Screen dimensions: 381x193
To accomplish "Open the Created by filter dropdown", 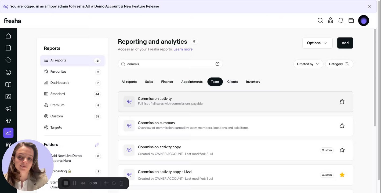I will [x=308, y=64].
